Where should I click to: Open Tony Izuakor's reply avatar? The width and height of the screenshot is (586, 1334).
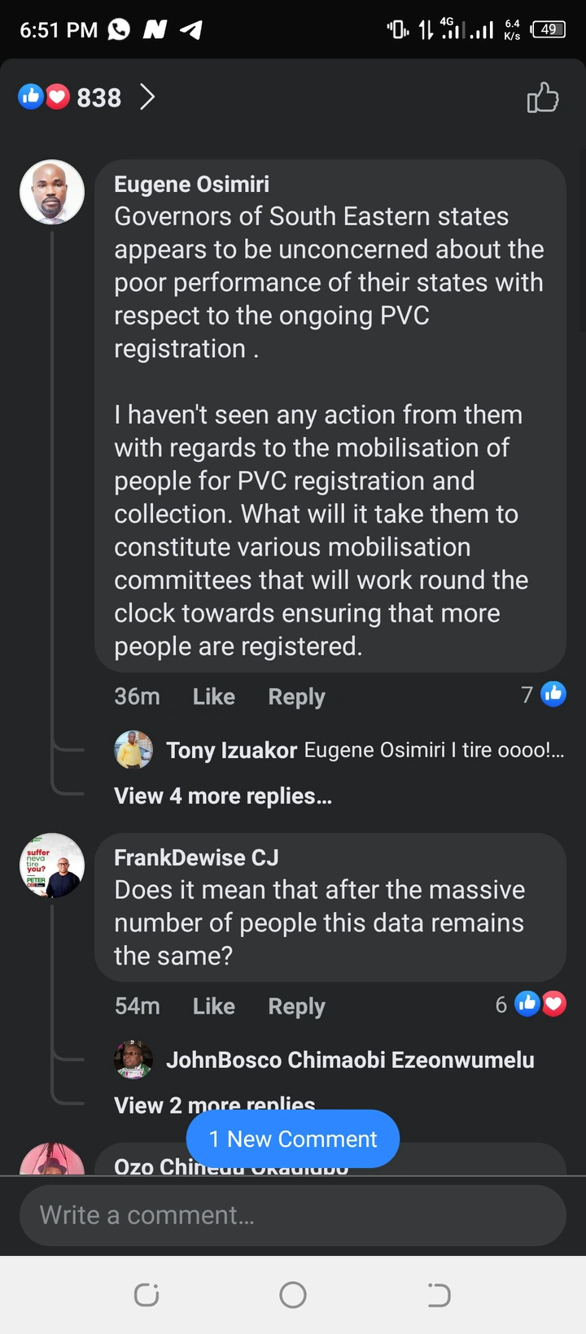click(x=133, y=750)
